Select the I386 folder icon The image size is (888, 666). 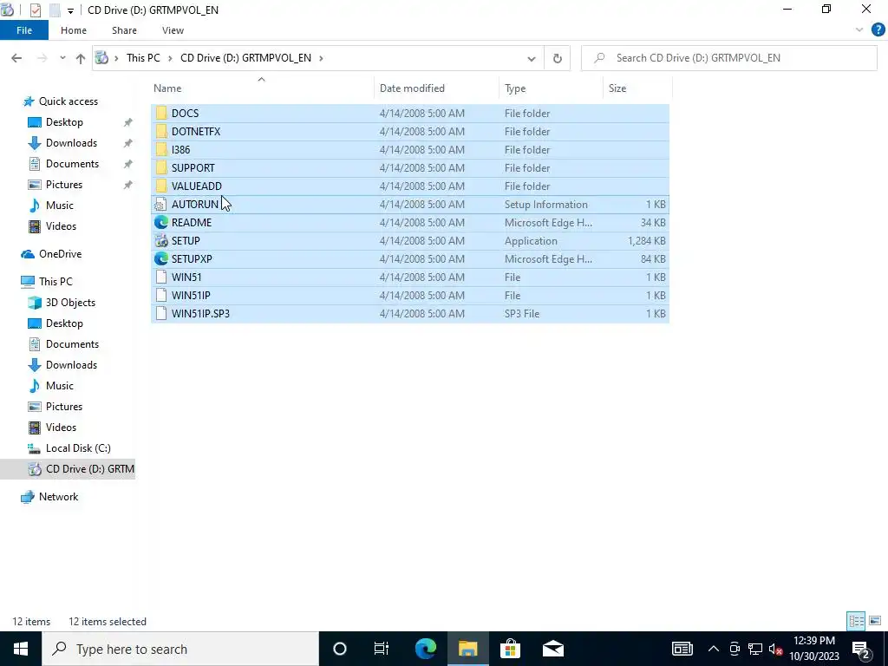(161, 149)
